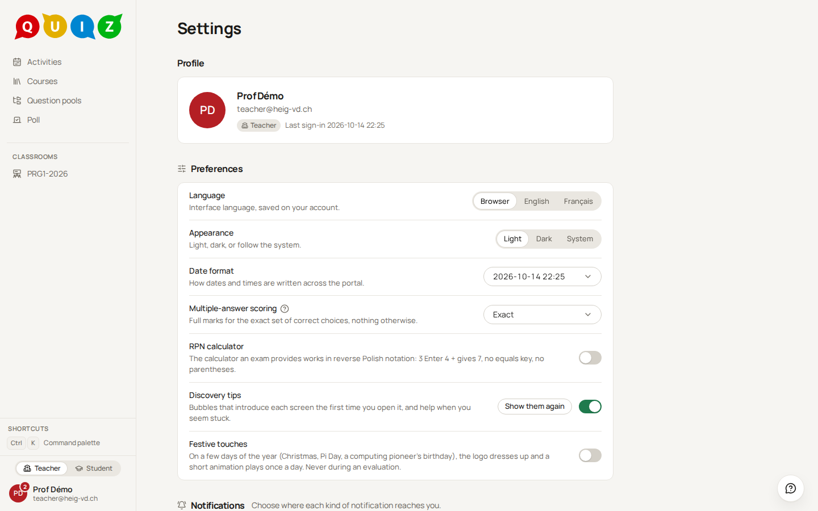Switch interface language to Français

pos(578,202)
